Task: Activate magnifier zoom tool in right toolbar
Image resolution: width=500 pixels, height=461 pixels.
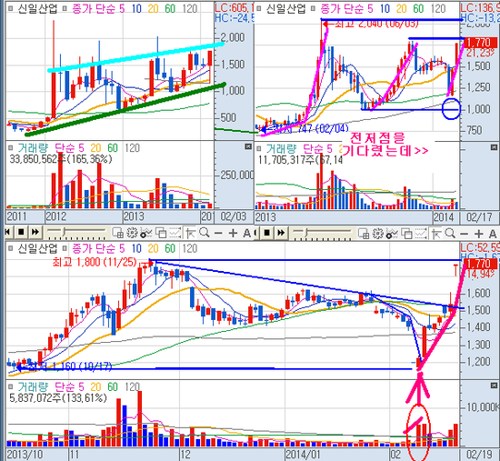Action: tap(450, 233)
